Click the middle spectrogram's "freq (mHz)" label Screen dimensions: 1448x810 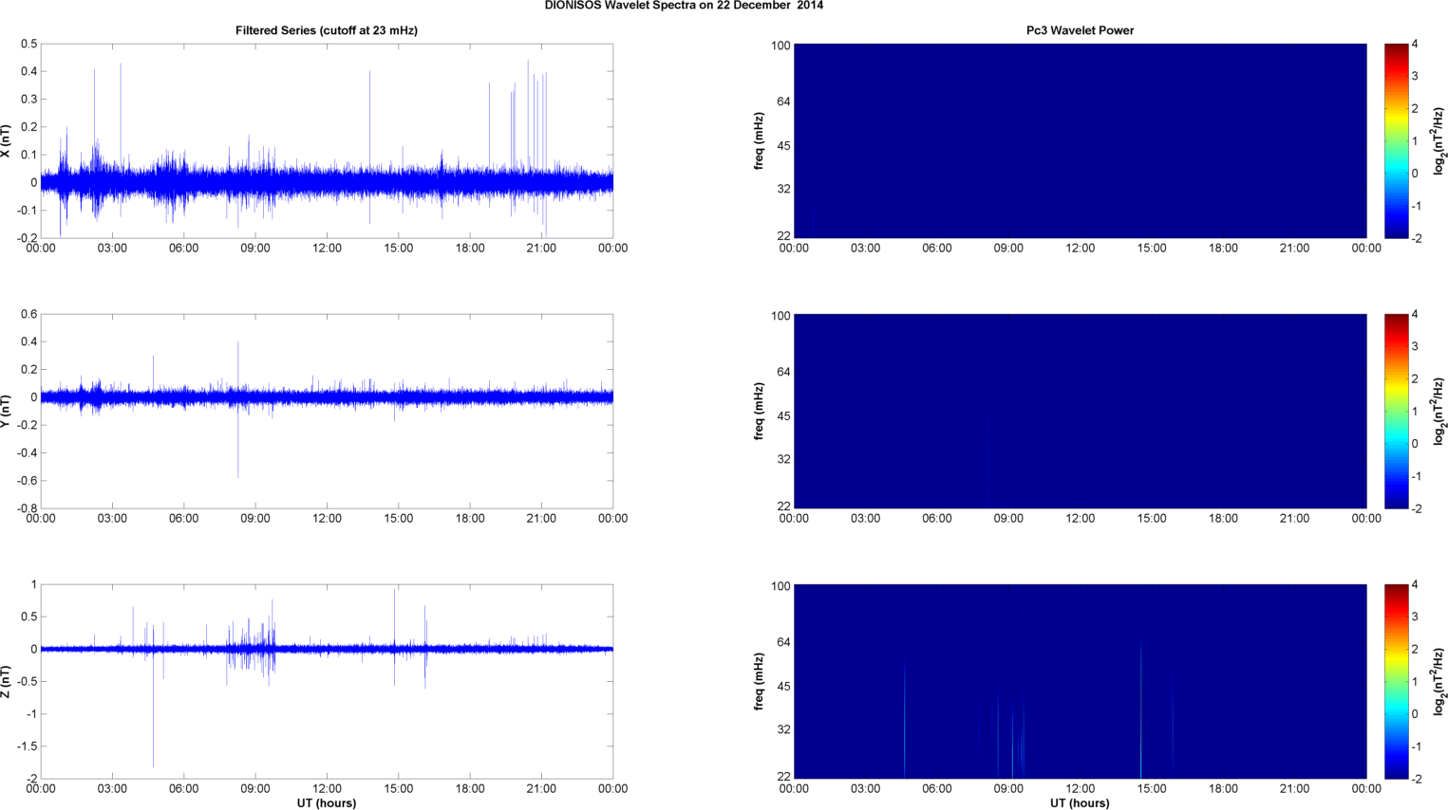tap(760, 412)
